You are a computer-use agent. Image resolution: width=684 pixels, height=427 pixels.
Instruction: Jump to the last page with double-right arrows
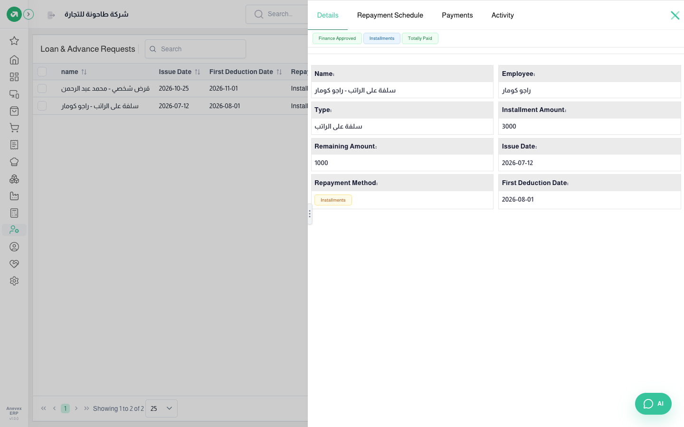click(x=86, y=408)
